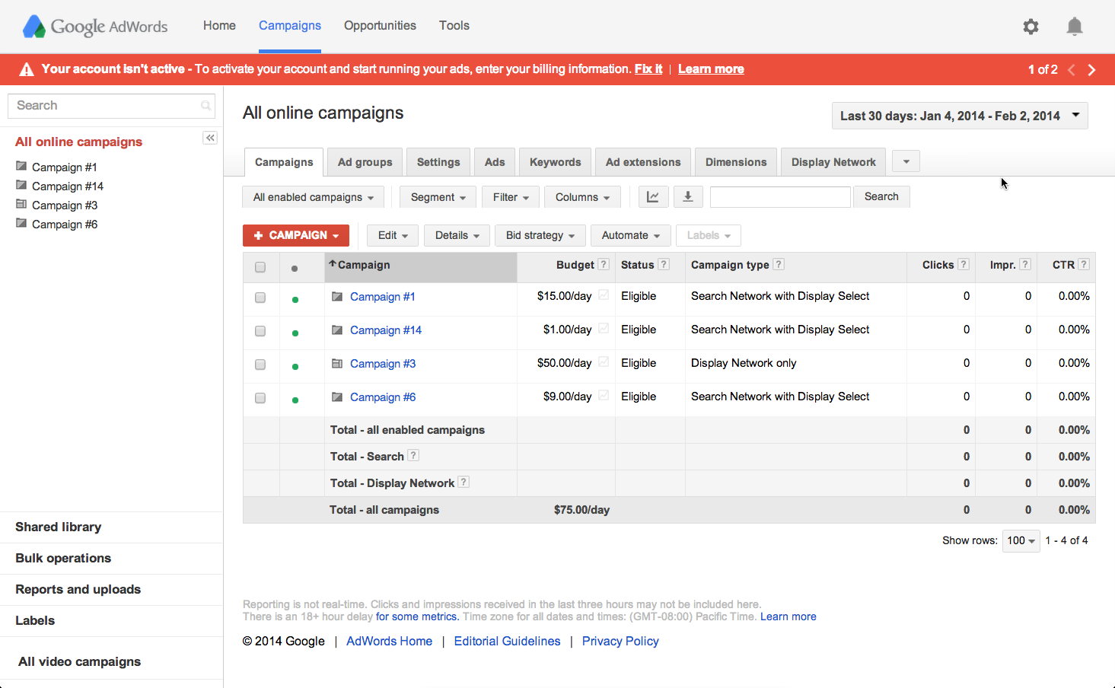Go to previous alert arrow
The image size is (1115, 688).
[1071, 69]
